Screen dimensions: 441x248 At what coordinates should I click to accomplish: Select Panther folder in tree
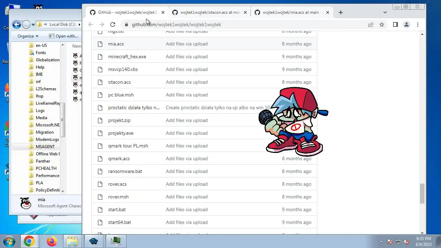click(43, 161)
